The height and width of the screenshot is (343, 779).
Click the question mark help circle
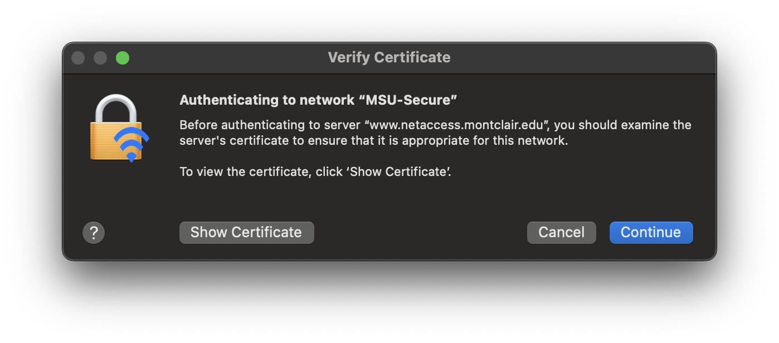click(93, 232)
